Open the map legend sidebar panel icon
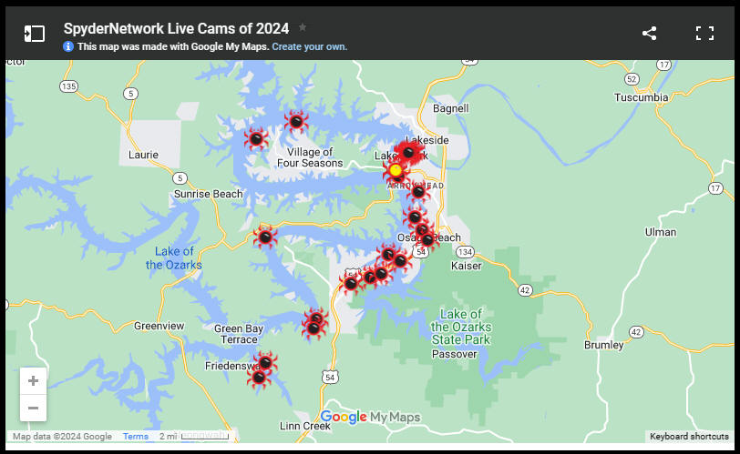 pyautogui.click(x=35, y=34)
